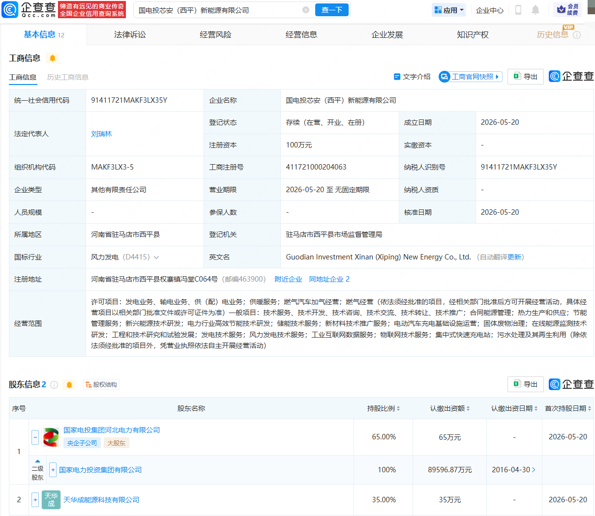
Task: Select 工商信息 sub-tab
Action: tap(23, 77)
